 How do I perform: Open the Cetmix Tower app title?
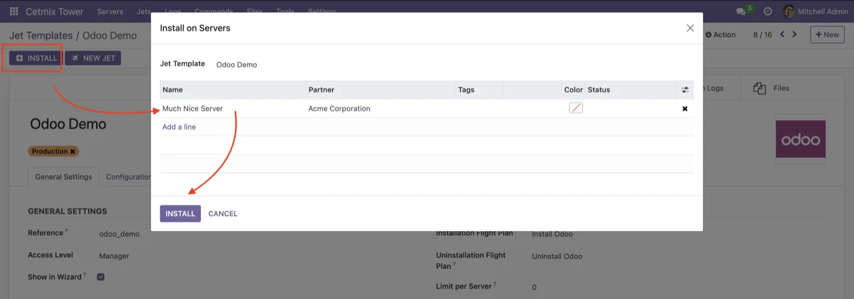pos(55,11)
